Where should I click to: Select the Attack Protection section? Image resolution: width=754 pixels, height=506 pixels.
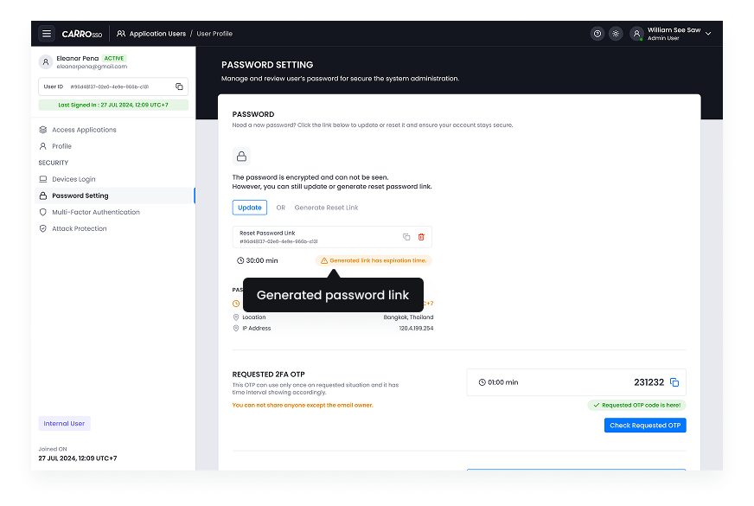coord(80,228)
